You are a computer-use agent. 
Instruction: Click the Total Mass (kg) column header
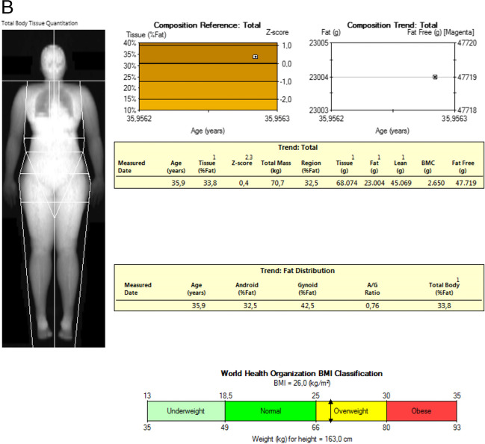(276, 166)
